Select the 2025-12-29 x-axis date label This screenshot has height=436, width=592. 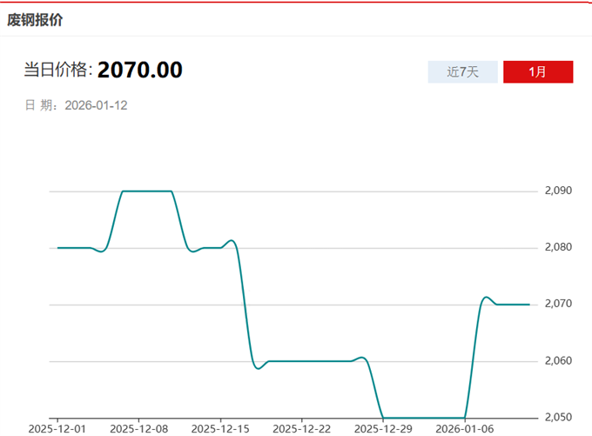[x=382, y=428]
